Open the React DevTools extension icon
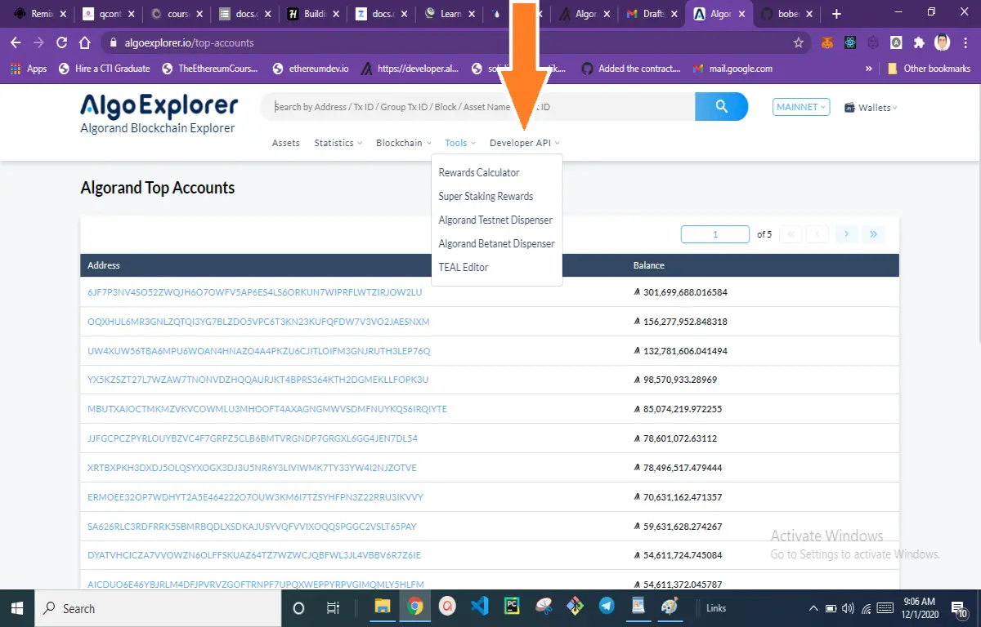The height and width of the screenshot is (627, 981). [850, 42]
